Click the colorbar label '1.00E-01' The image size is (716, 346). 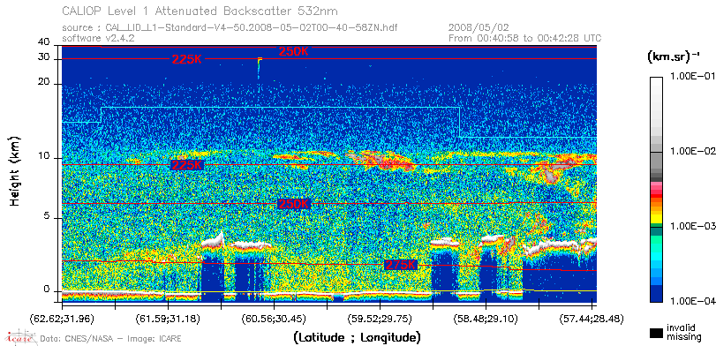click(x=692, y=76)
